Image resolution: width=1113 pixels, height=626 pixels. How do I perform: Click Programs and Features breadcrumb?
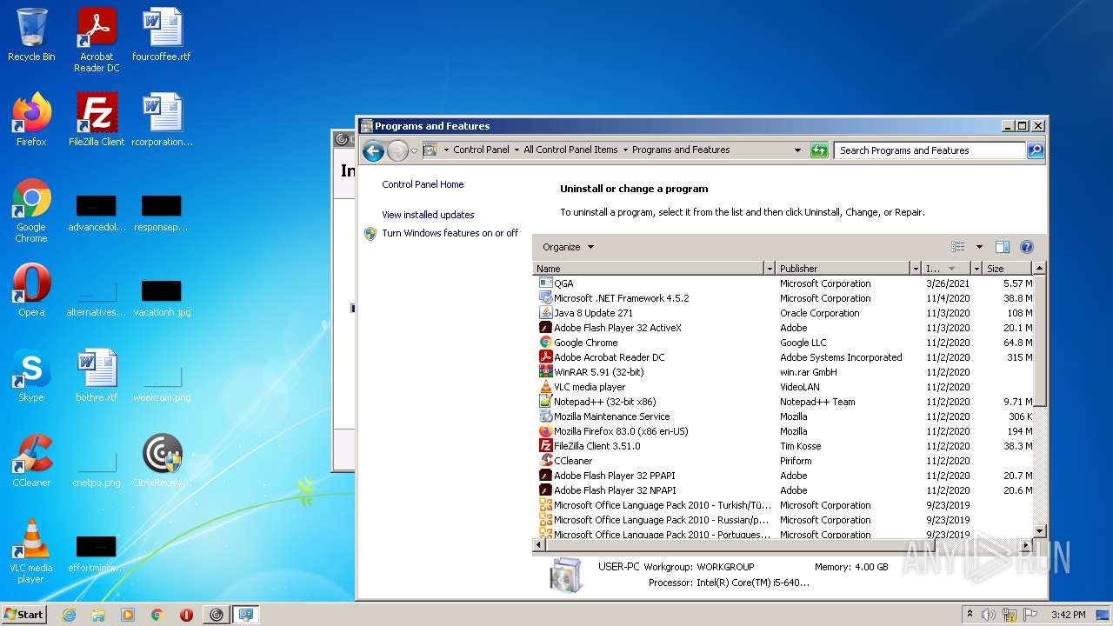coord(681,150)
